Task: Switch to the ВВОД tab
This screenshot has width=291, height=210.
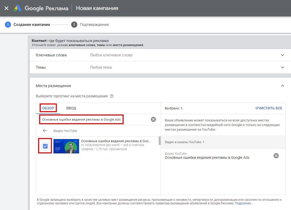Action: pyautogui.click(x=71, y=108)
